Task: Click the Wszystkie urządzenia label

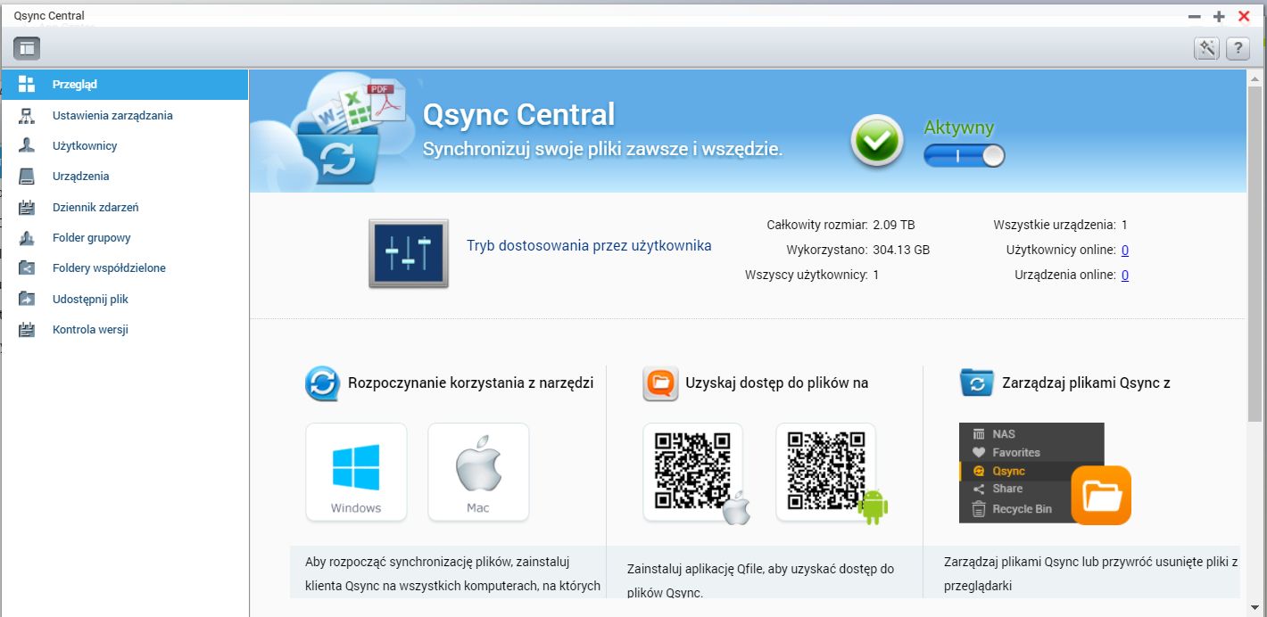Action: (1055, 225)
